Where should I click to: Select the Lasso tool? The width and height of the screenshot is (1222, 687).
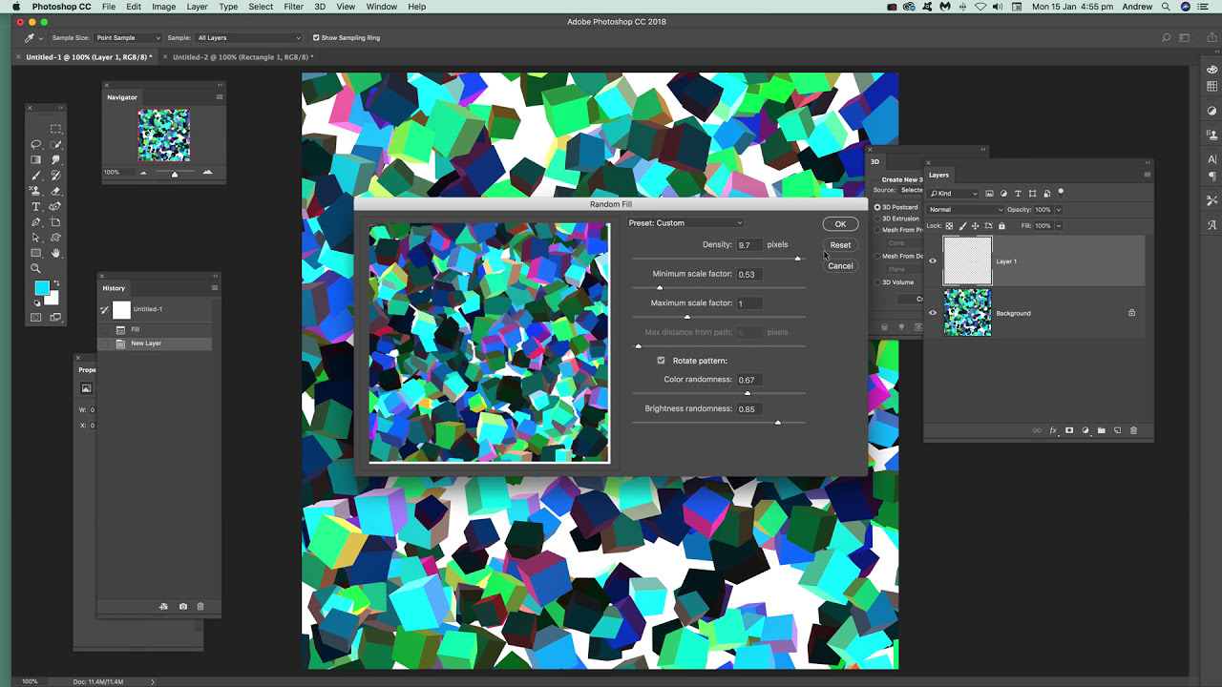36,145
